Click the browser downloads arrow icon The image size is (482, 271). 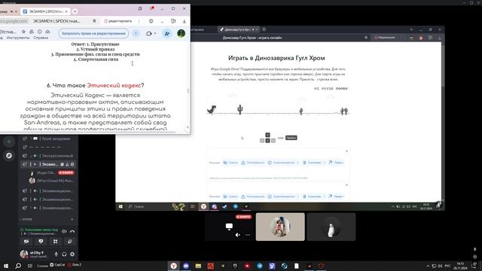tap(184, 21)
